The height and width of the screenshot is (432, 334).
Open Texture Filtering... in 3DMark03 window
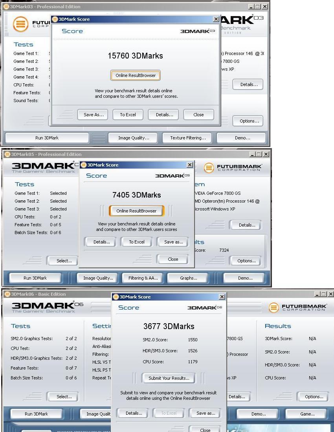point(188,138)
